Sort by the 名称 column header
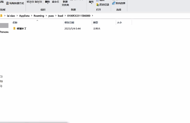 point(15,22)
